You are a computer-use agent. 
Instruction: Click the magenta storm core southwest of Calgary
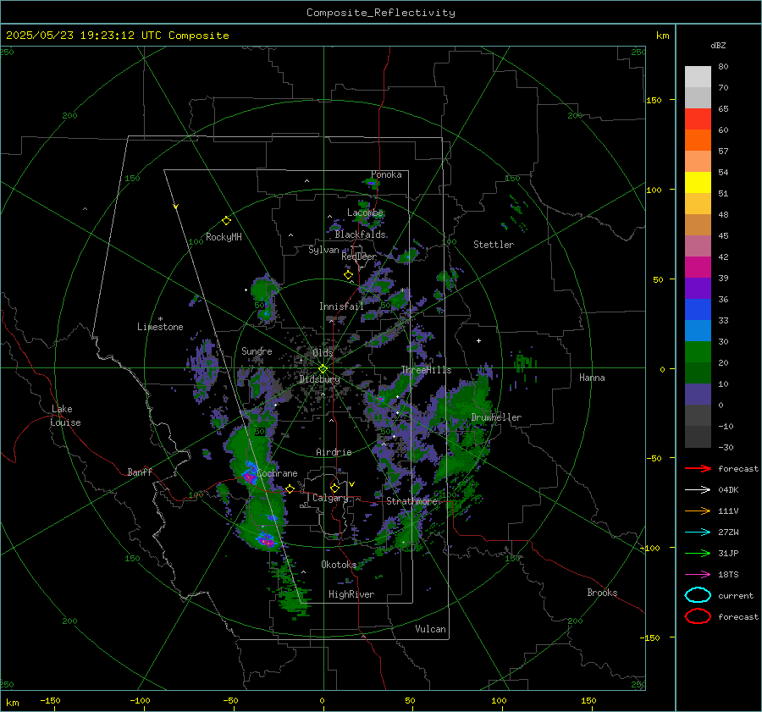[x=265, y=540]
